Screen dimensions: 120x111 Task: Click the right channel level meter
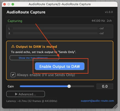click(55, 33)
